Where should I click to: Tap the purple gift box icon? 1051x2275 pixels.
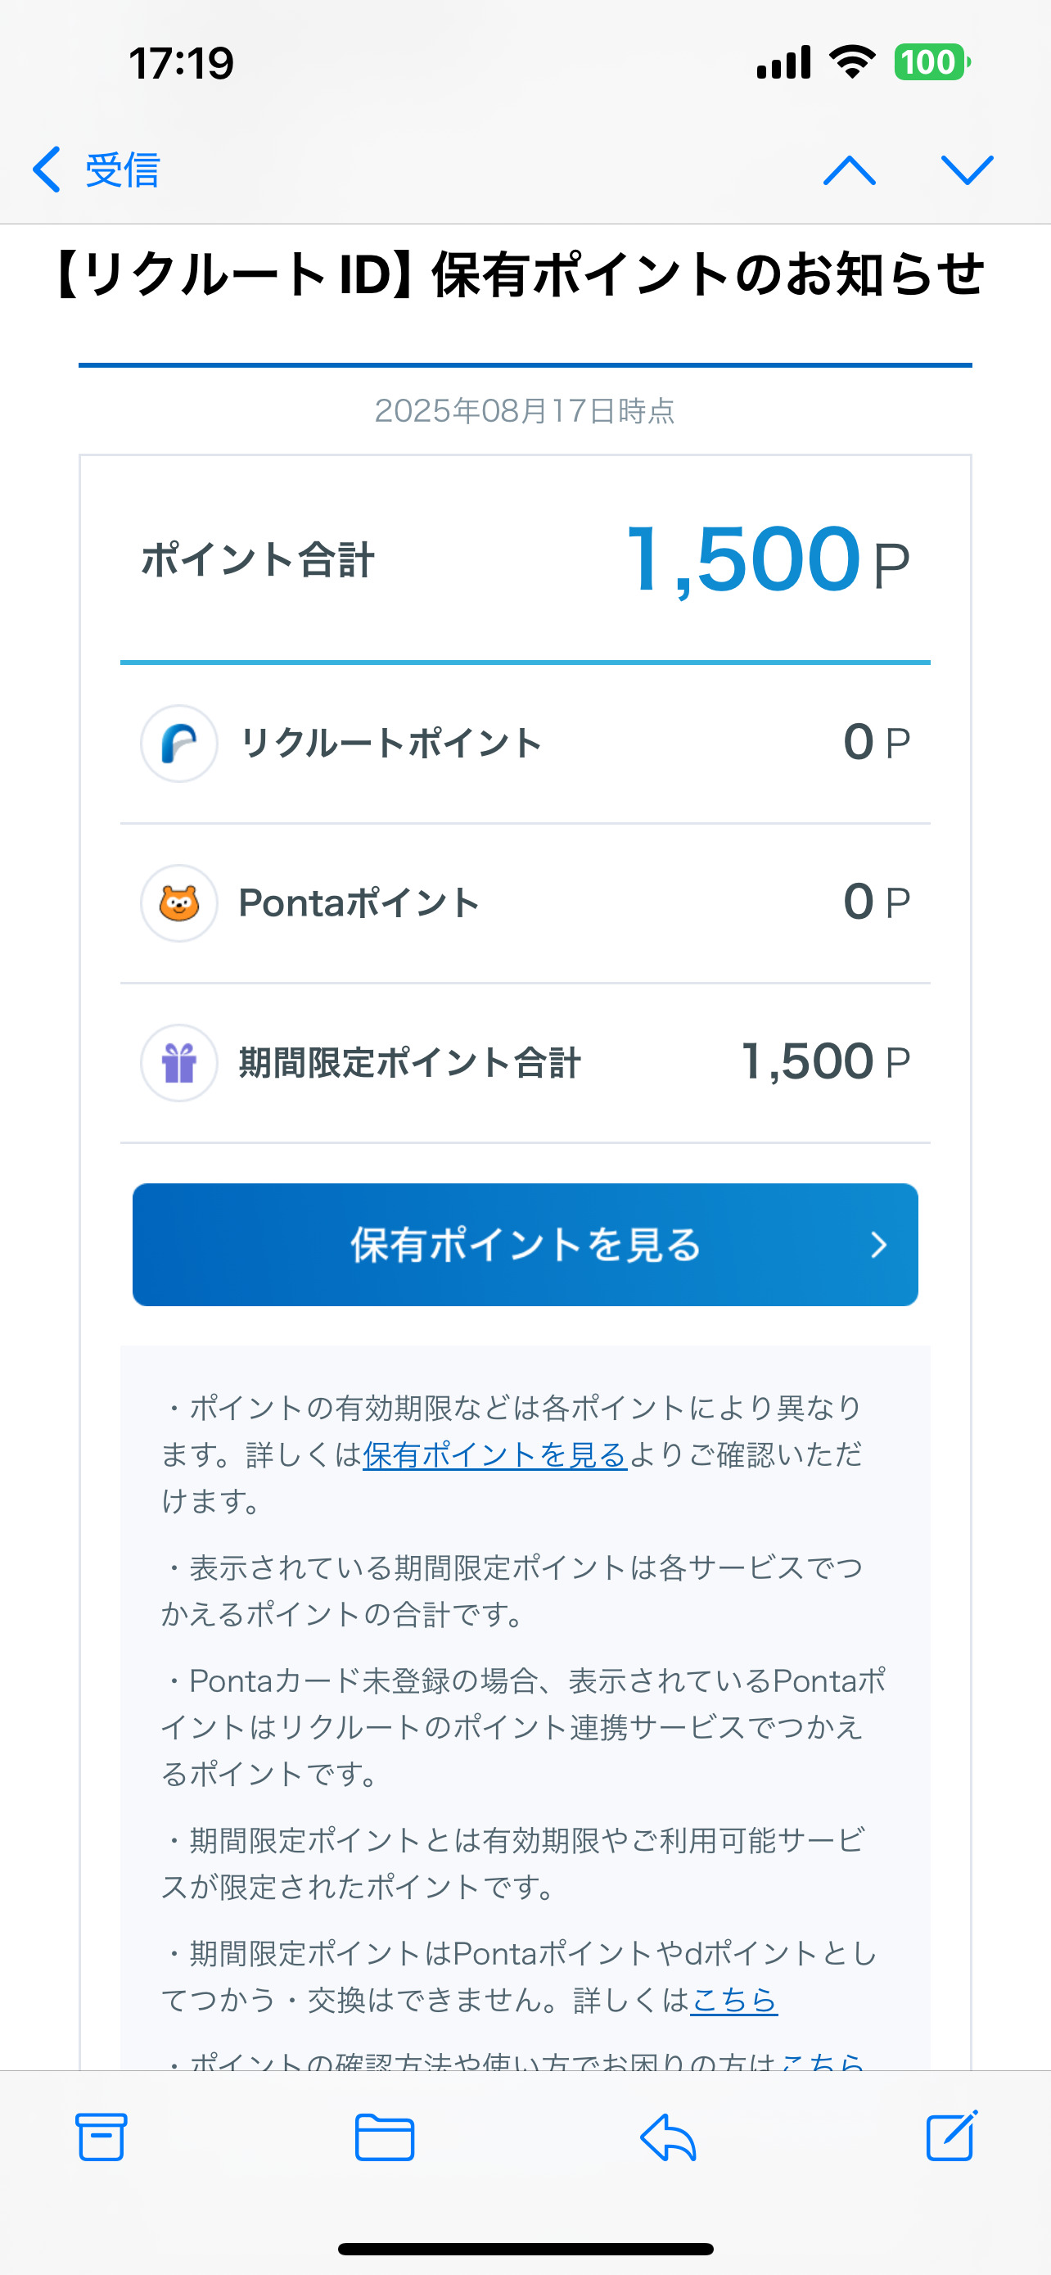point(179,1063)
